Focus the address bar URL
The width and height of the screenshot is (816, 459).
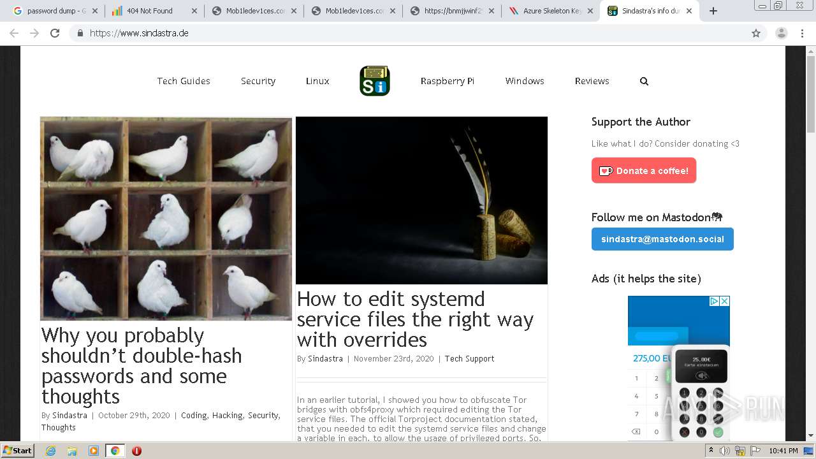click(139, 33)
